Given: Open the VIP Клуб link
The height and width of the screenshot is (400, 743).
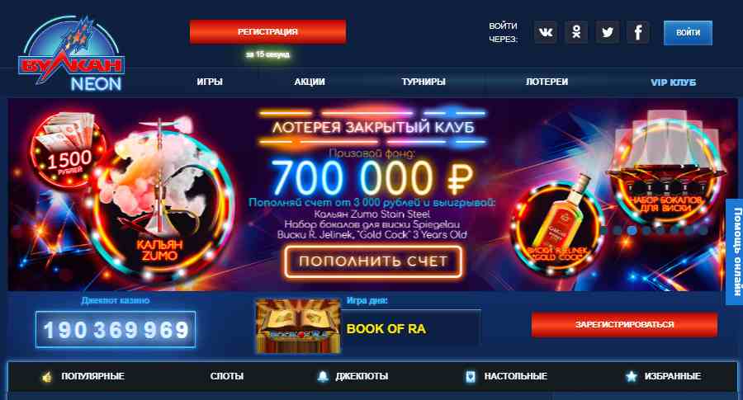Looking at the screenshot, I should pos(674,82).
